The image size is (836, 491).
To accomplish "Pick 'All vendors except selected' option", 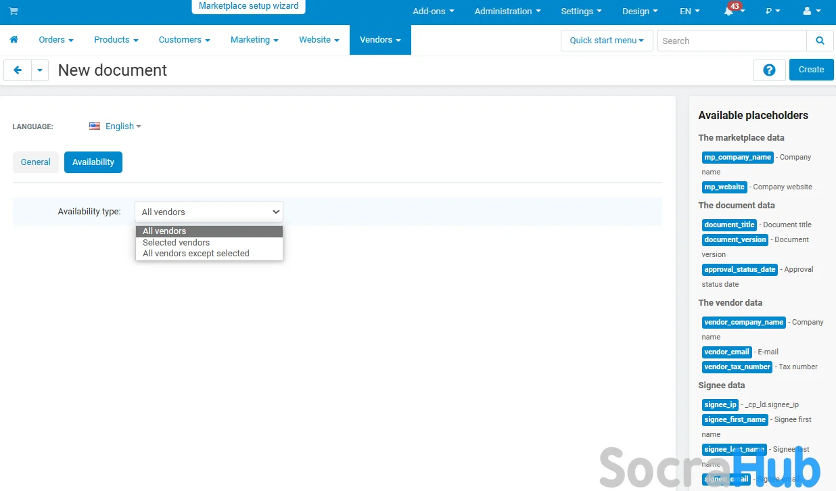I will 195,254.
